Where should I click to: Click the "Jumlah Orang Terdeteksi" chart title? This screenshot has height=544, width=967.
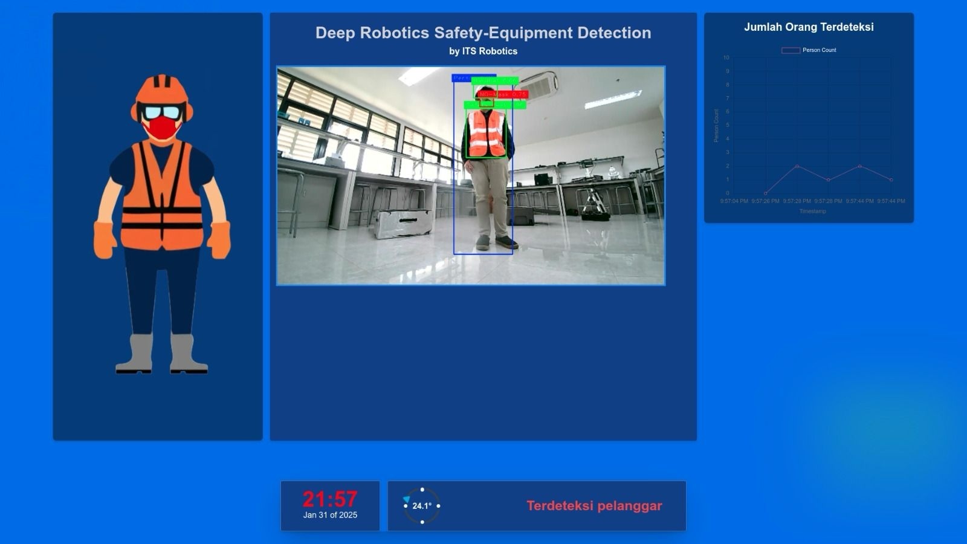tap(809, 27)
